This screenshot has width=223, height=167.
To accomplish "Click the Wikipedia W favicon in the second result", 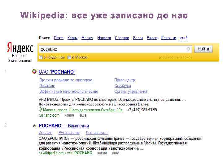I will pos(34,126).
